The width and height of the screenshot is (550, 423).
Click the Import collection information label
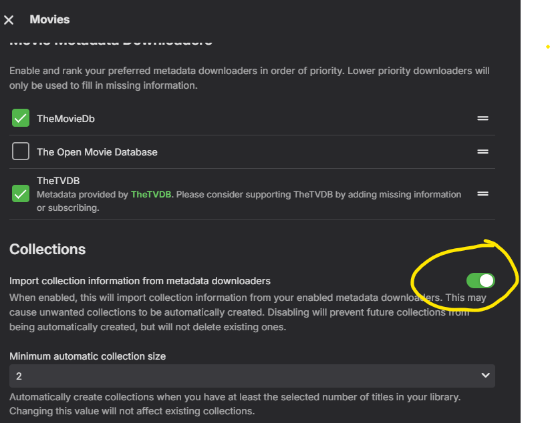[x=140, y=281]
